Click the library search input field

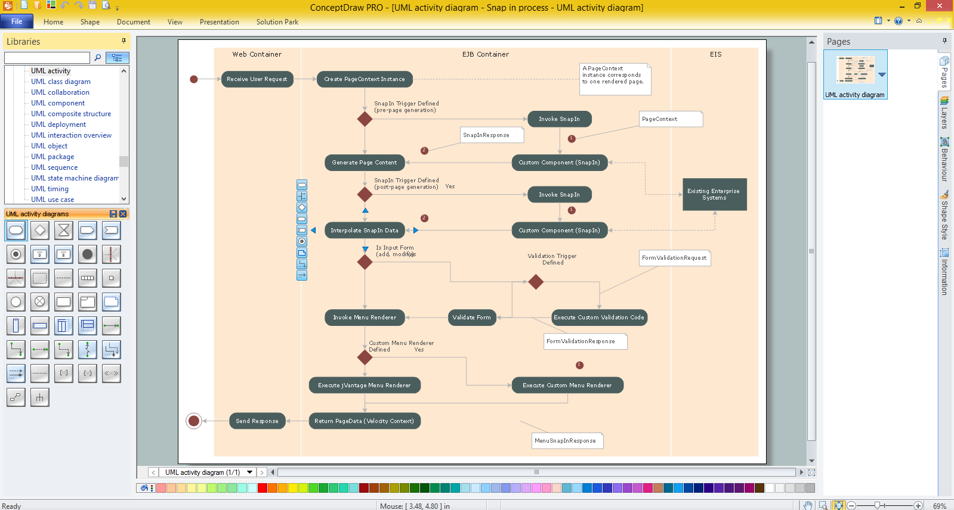(47, 58)
